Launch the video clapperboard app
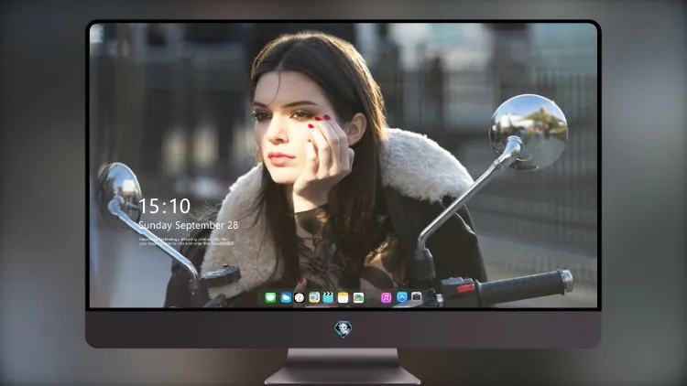 pos(328,297)
